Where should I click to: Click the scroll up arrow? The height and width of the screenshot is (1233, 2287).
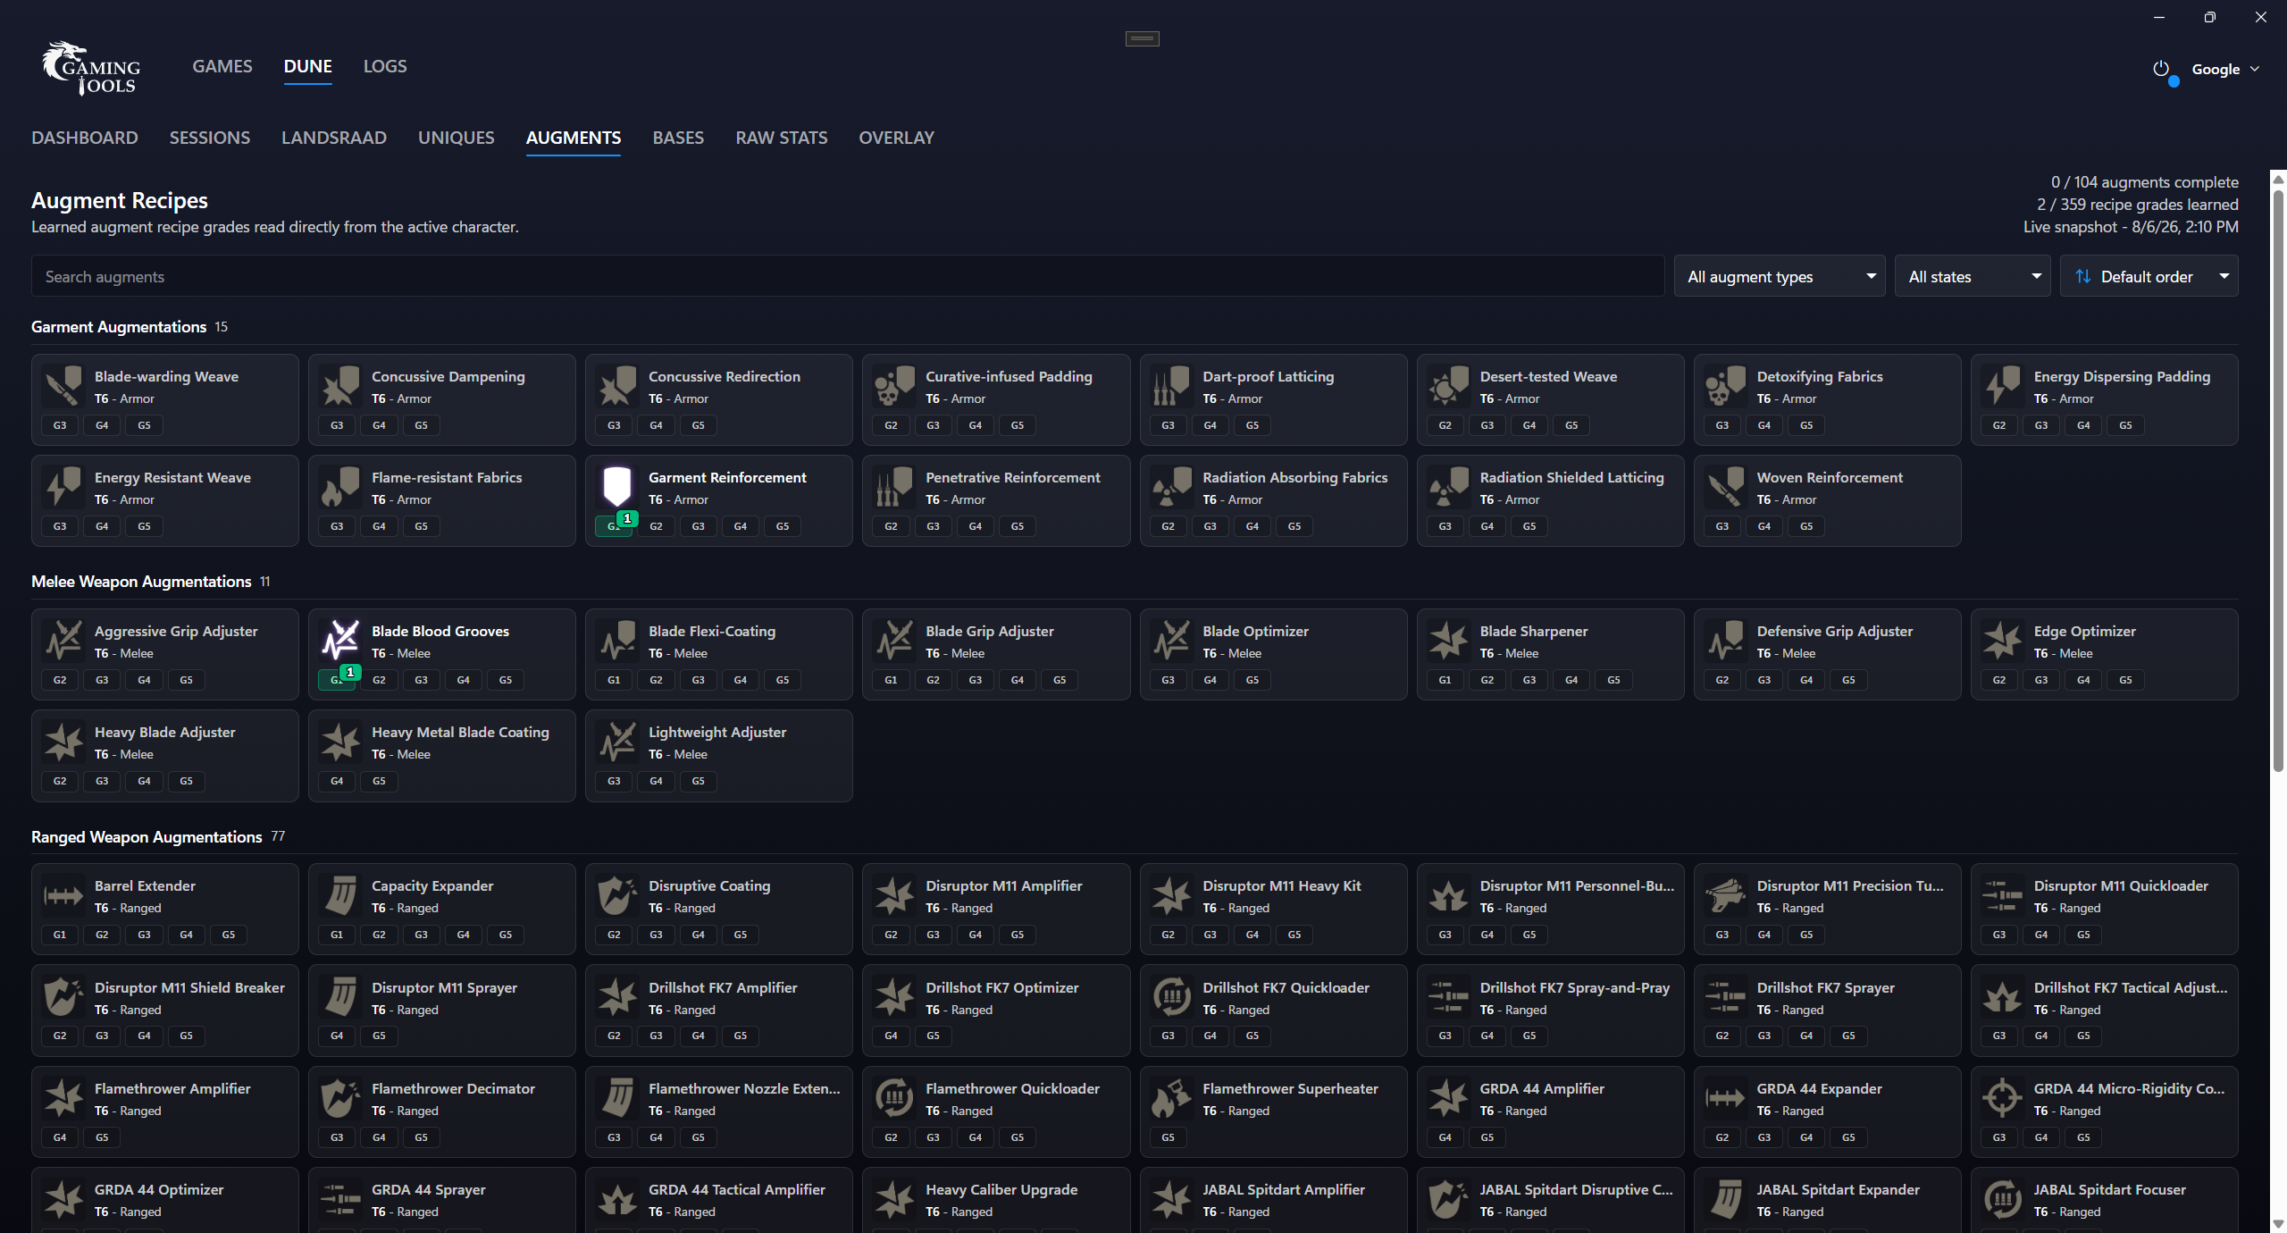[2278, 179]
